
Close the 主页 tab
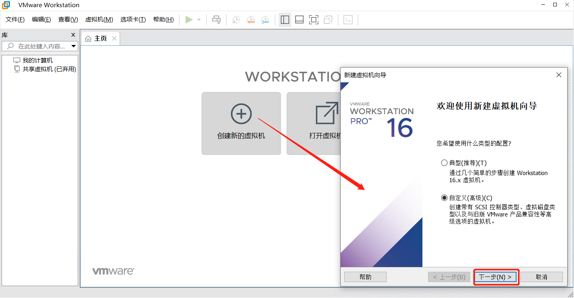point(114,39)
